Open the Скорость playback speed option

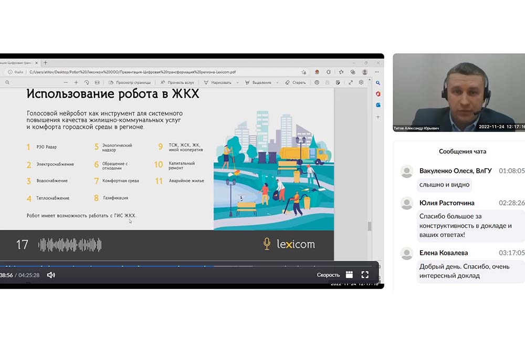point(328,275)
